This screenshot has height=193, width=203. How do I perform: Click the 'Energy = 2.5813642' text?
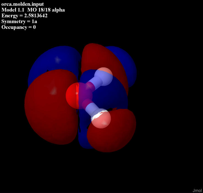click(24, 16)
